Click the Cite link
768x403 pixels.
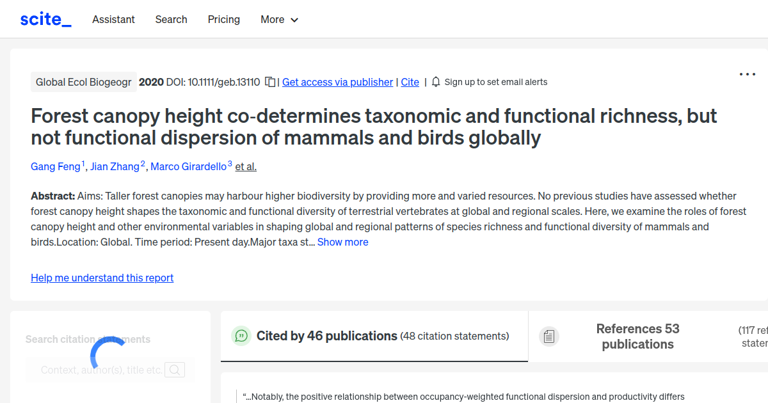click(410, 82)
